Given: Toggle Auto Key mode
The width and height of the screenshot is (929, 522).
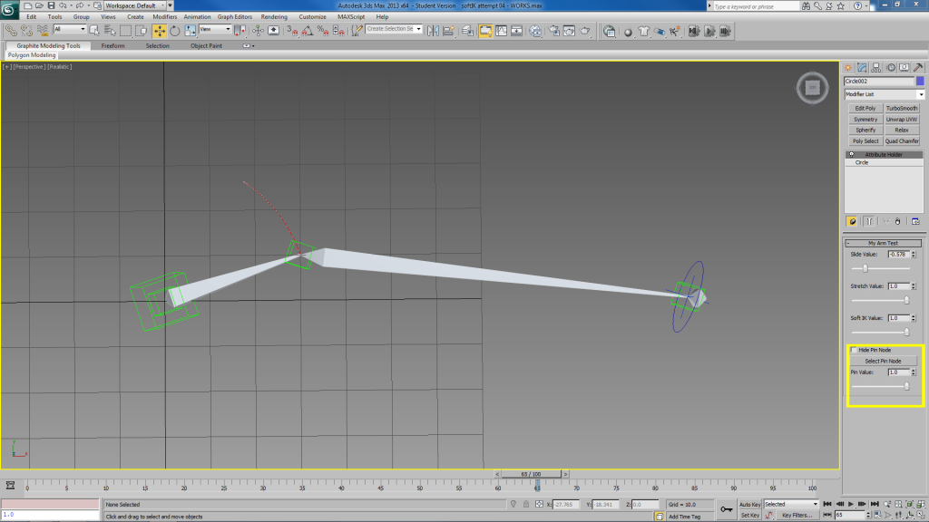Looking at the screenshot, I should click(749, 504).
